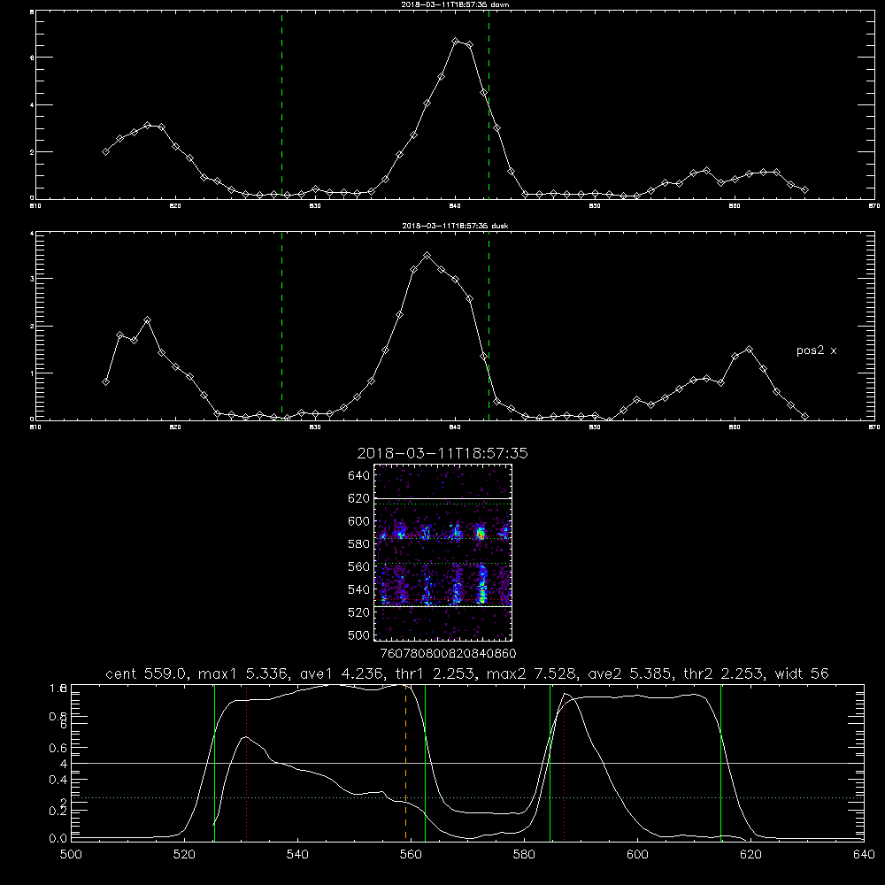Click y-axis label 0.6 of bottom plot
Image resolution: width=885 pixels, height=885 pixels.
pos(58,749)
